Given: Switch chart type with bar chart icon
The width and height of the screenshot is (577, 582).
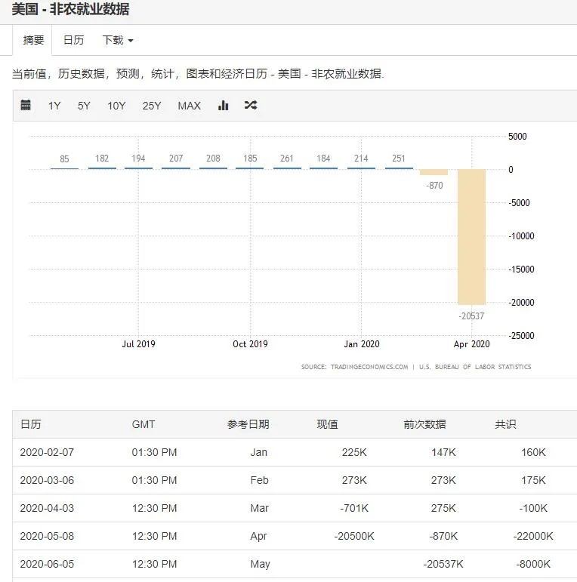Looking at the screenshot, I should pyautogui.click(x=223, y=106).
